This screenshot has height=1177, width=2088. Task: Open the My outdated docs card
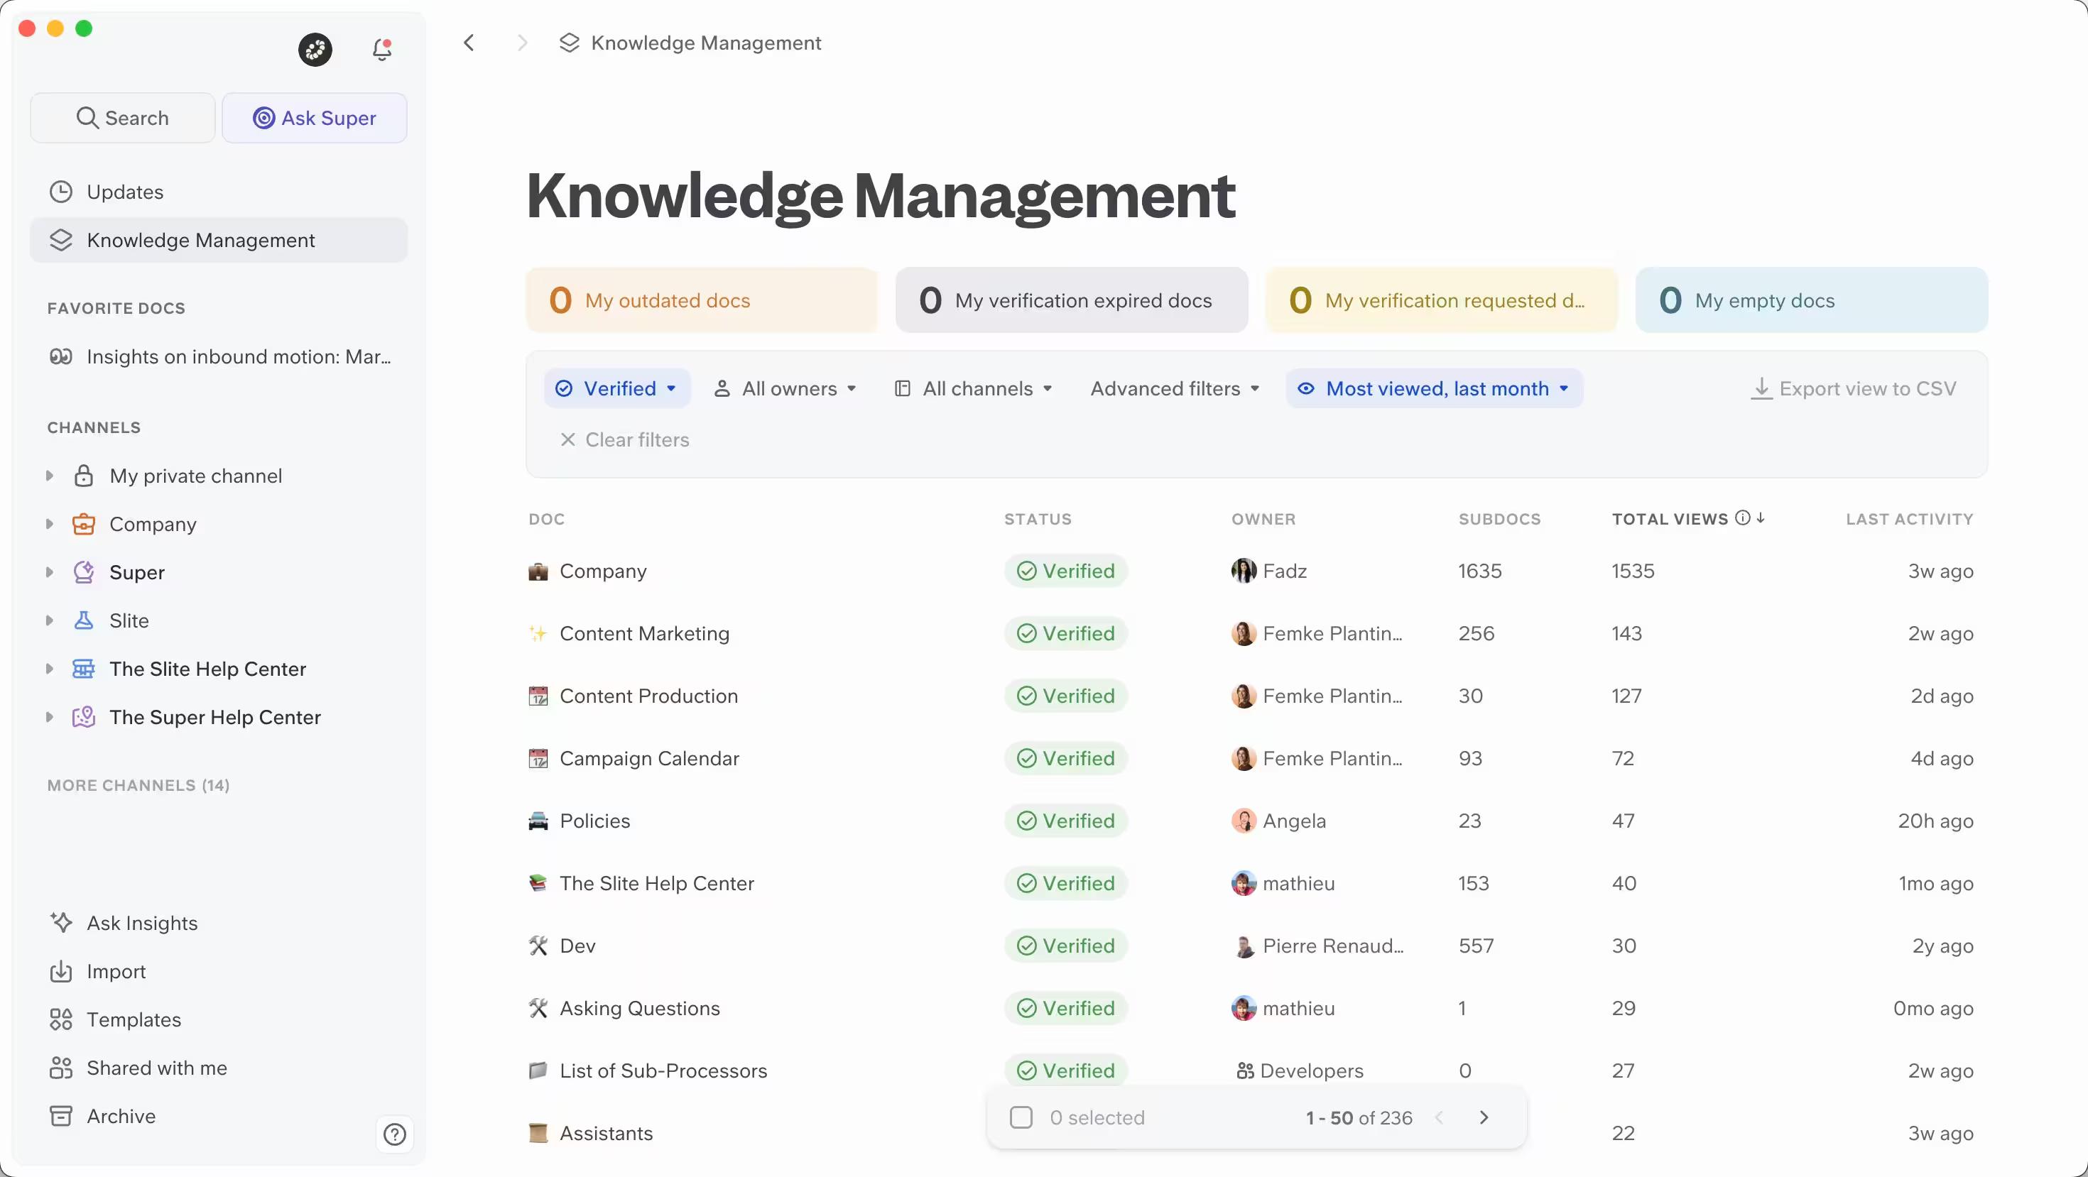tap(702, 300)
